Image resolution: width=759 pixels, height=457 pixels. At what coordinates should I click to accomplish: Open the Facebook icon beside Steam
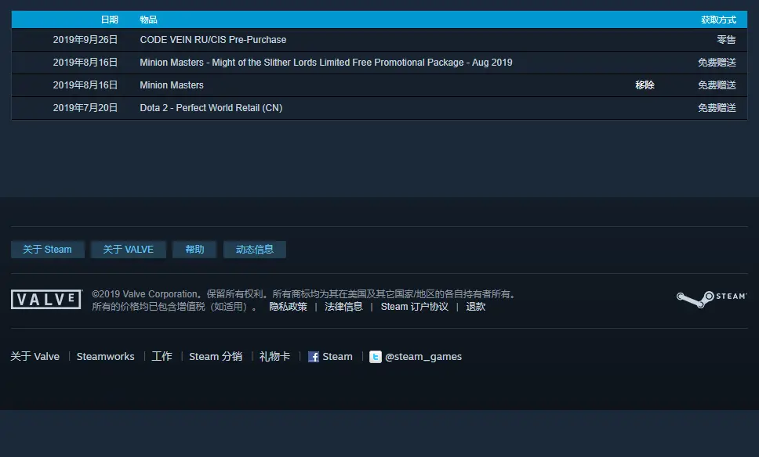pyautogui.click(x=313, y=357)
